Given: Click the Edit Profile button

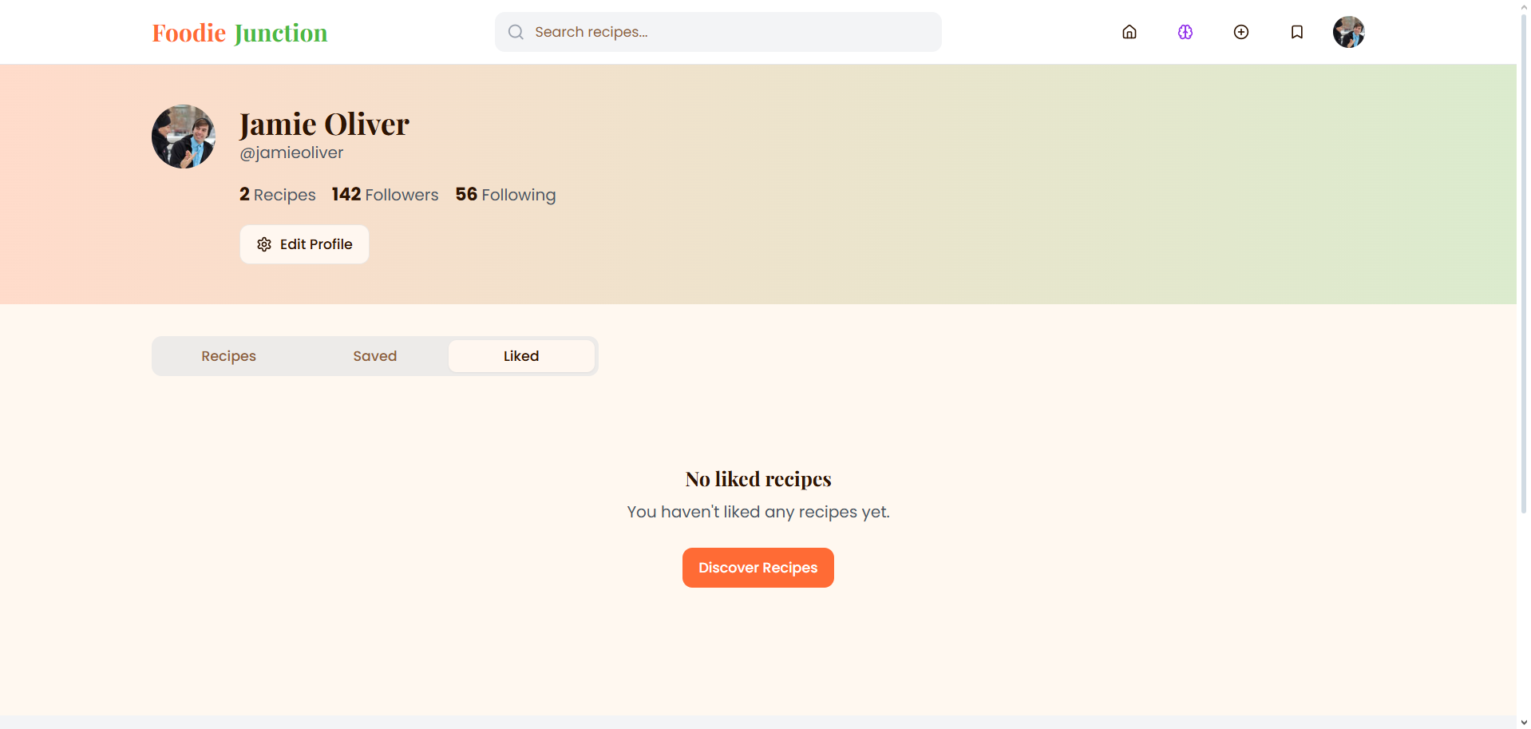Looking at the screenshot, I should pos(304,244).
